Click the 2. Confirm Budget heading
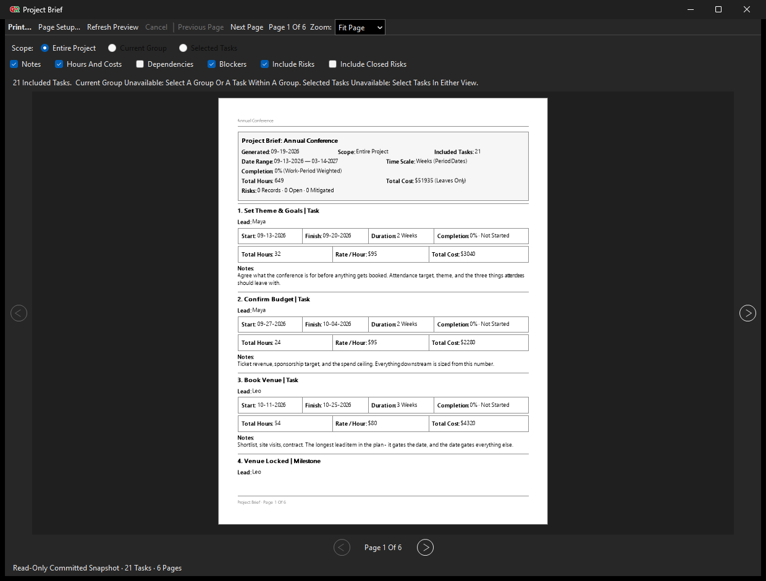Screen dimensions: 766x581 [274, 299]
